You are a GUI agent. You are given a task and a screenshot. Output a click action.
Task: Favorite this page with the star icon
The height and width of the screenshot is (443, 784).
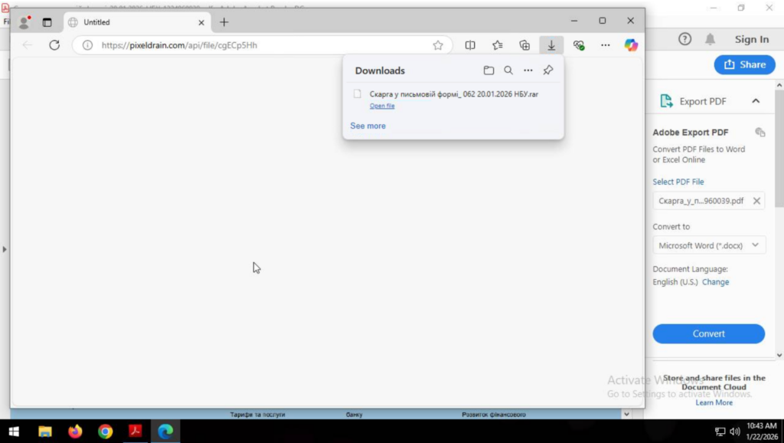click(x=438, y=45)
